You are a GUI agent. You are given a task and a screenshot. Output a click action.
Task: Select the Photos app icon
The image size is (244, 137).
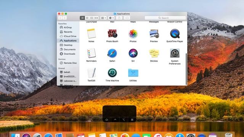coord(133,33)
